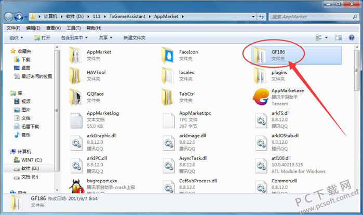Select the arkFS.dll file icon
This screenshot has width=363, height=215.
(x=261, y=120)
